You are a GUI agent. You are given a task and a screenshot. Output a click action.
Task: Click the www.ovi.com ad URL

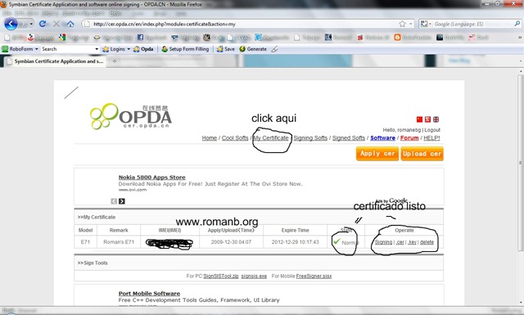pos(133,190)
